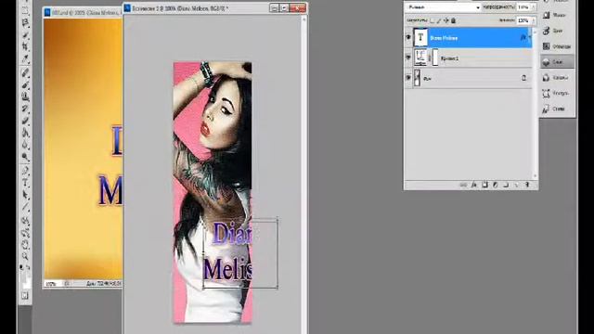
Task: Select the Crop tool
Action: pos(25,46)
